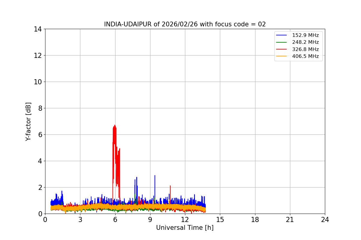The width and height of the screenshot is (361, 240).
Task: Click the y-axis tick label 10
Action: pyautogui.click(x=38, y=82)
